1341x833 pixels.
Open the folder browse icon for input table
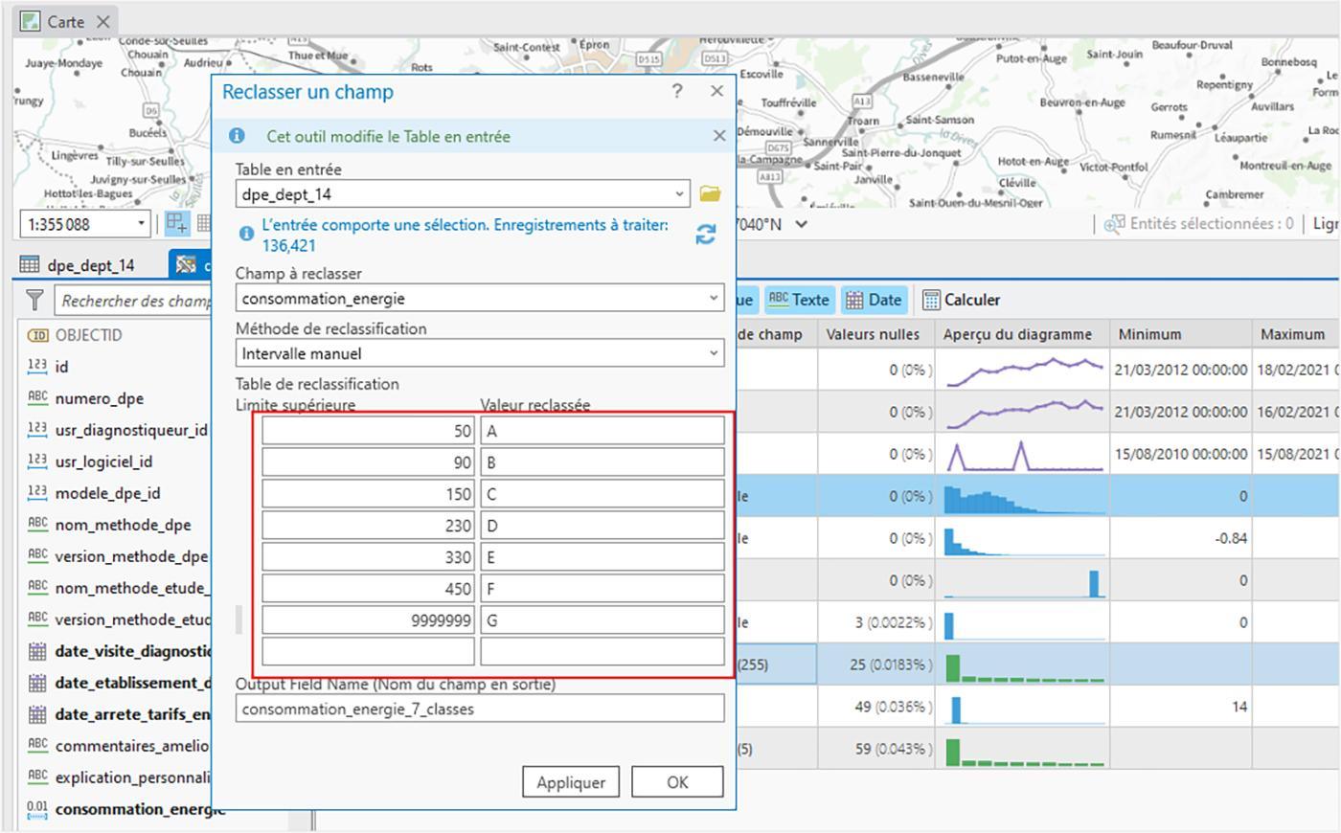[x=709, y=193]
